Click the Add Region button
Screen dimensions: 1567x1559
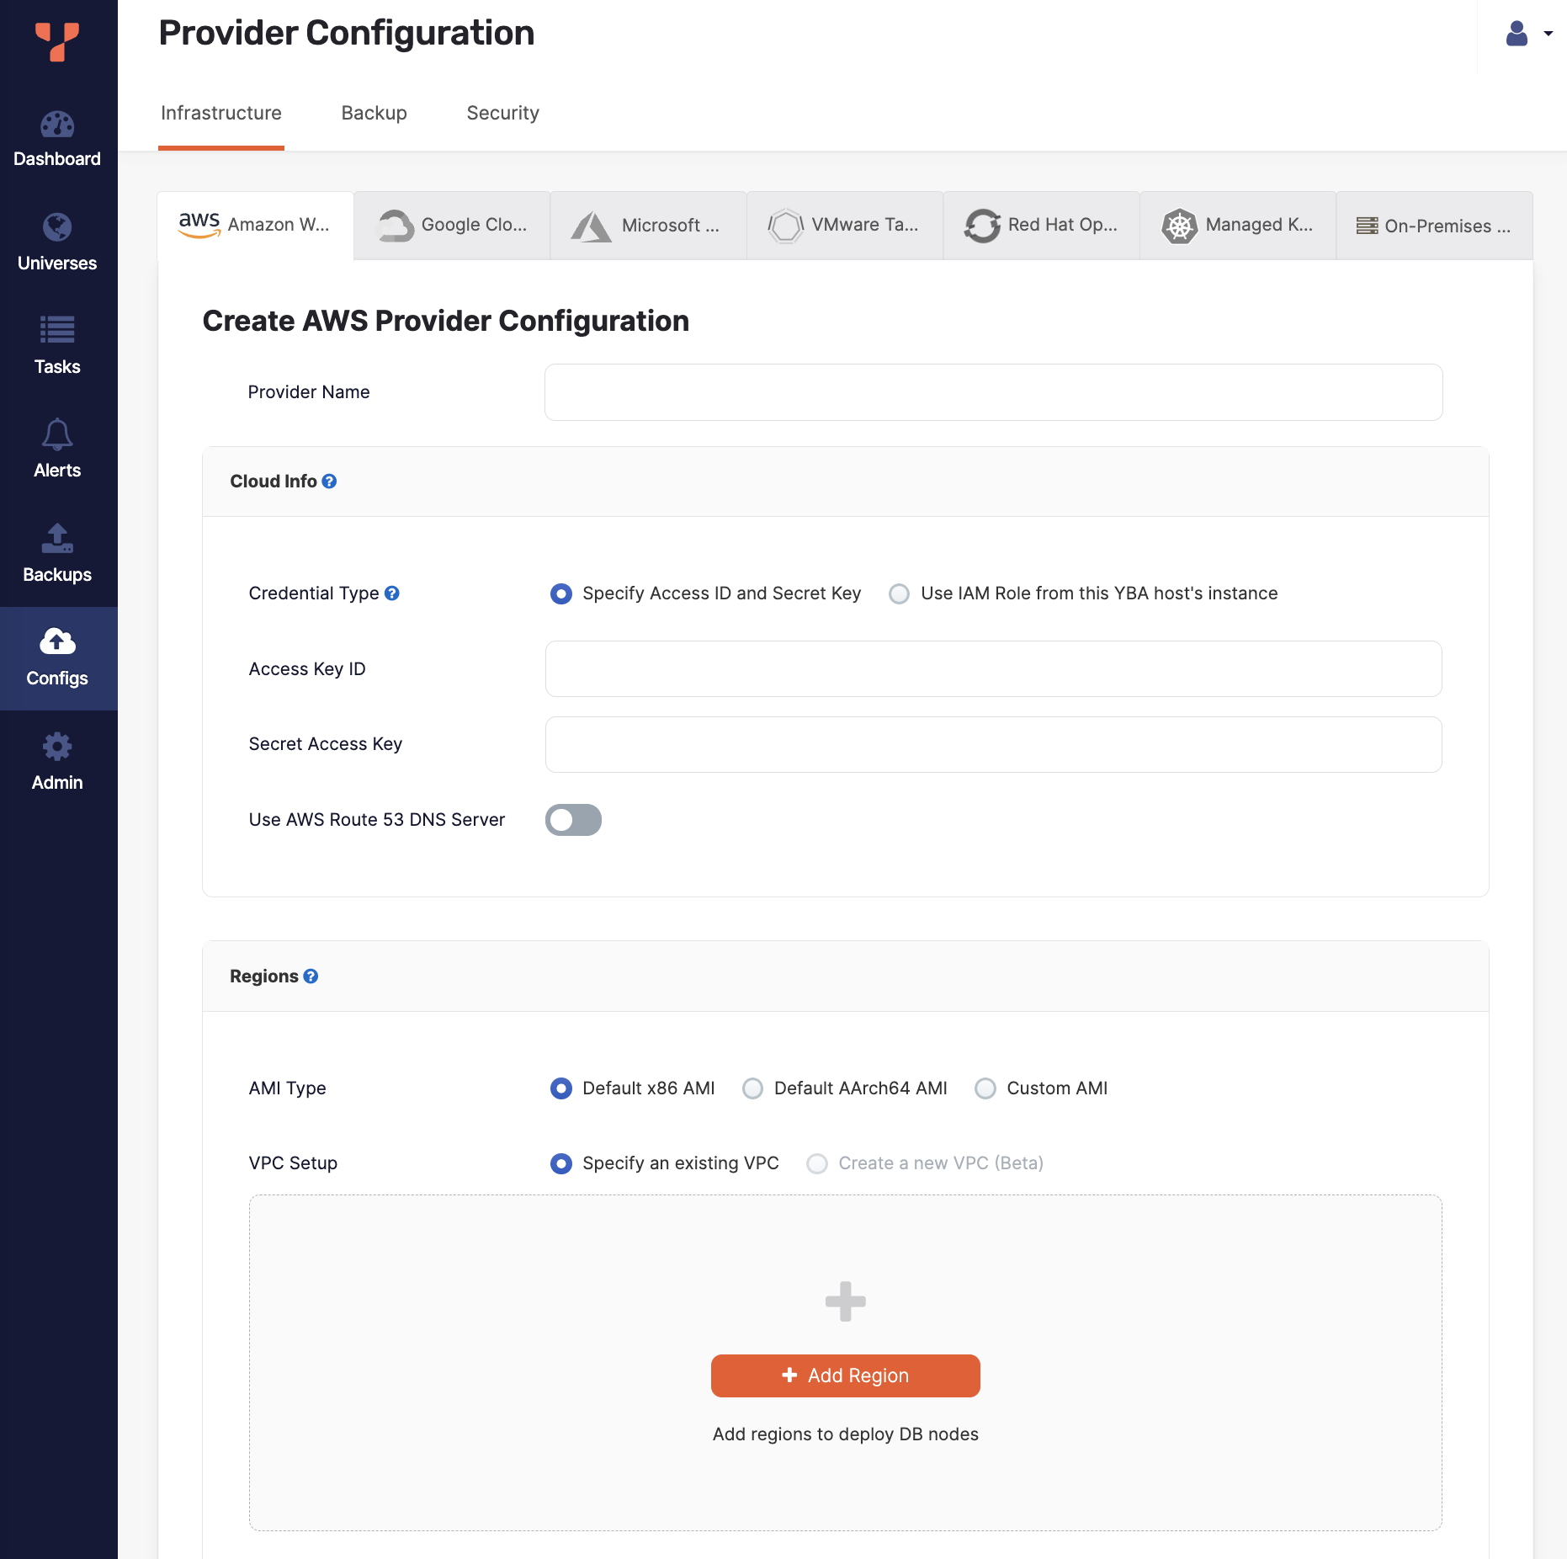[x=845, y=1375]
